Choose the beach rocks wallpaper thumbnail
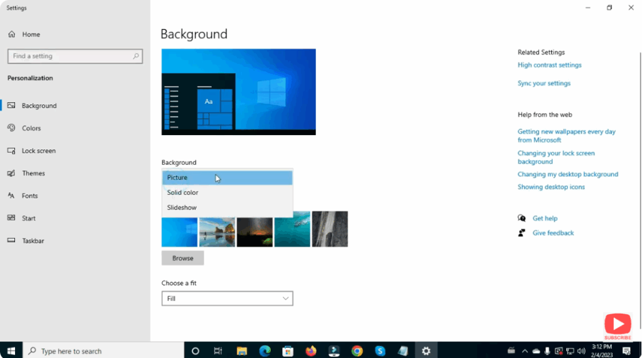This screenshot has width=642, height=358. pos(217,232)
